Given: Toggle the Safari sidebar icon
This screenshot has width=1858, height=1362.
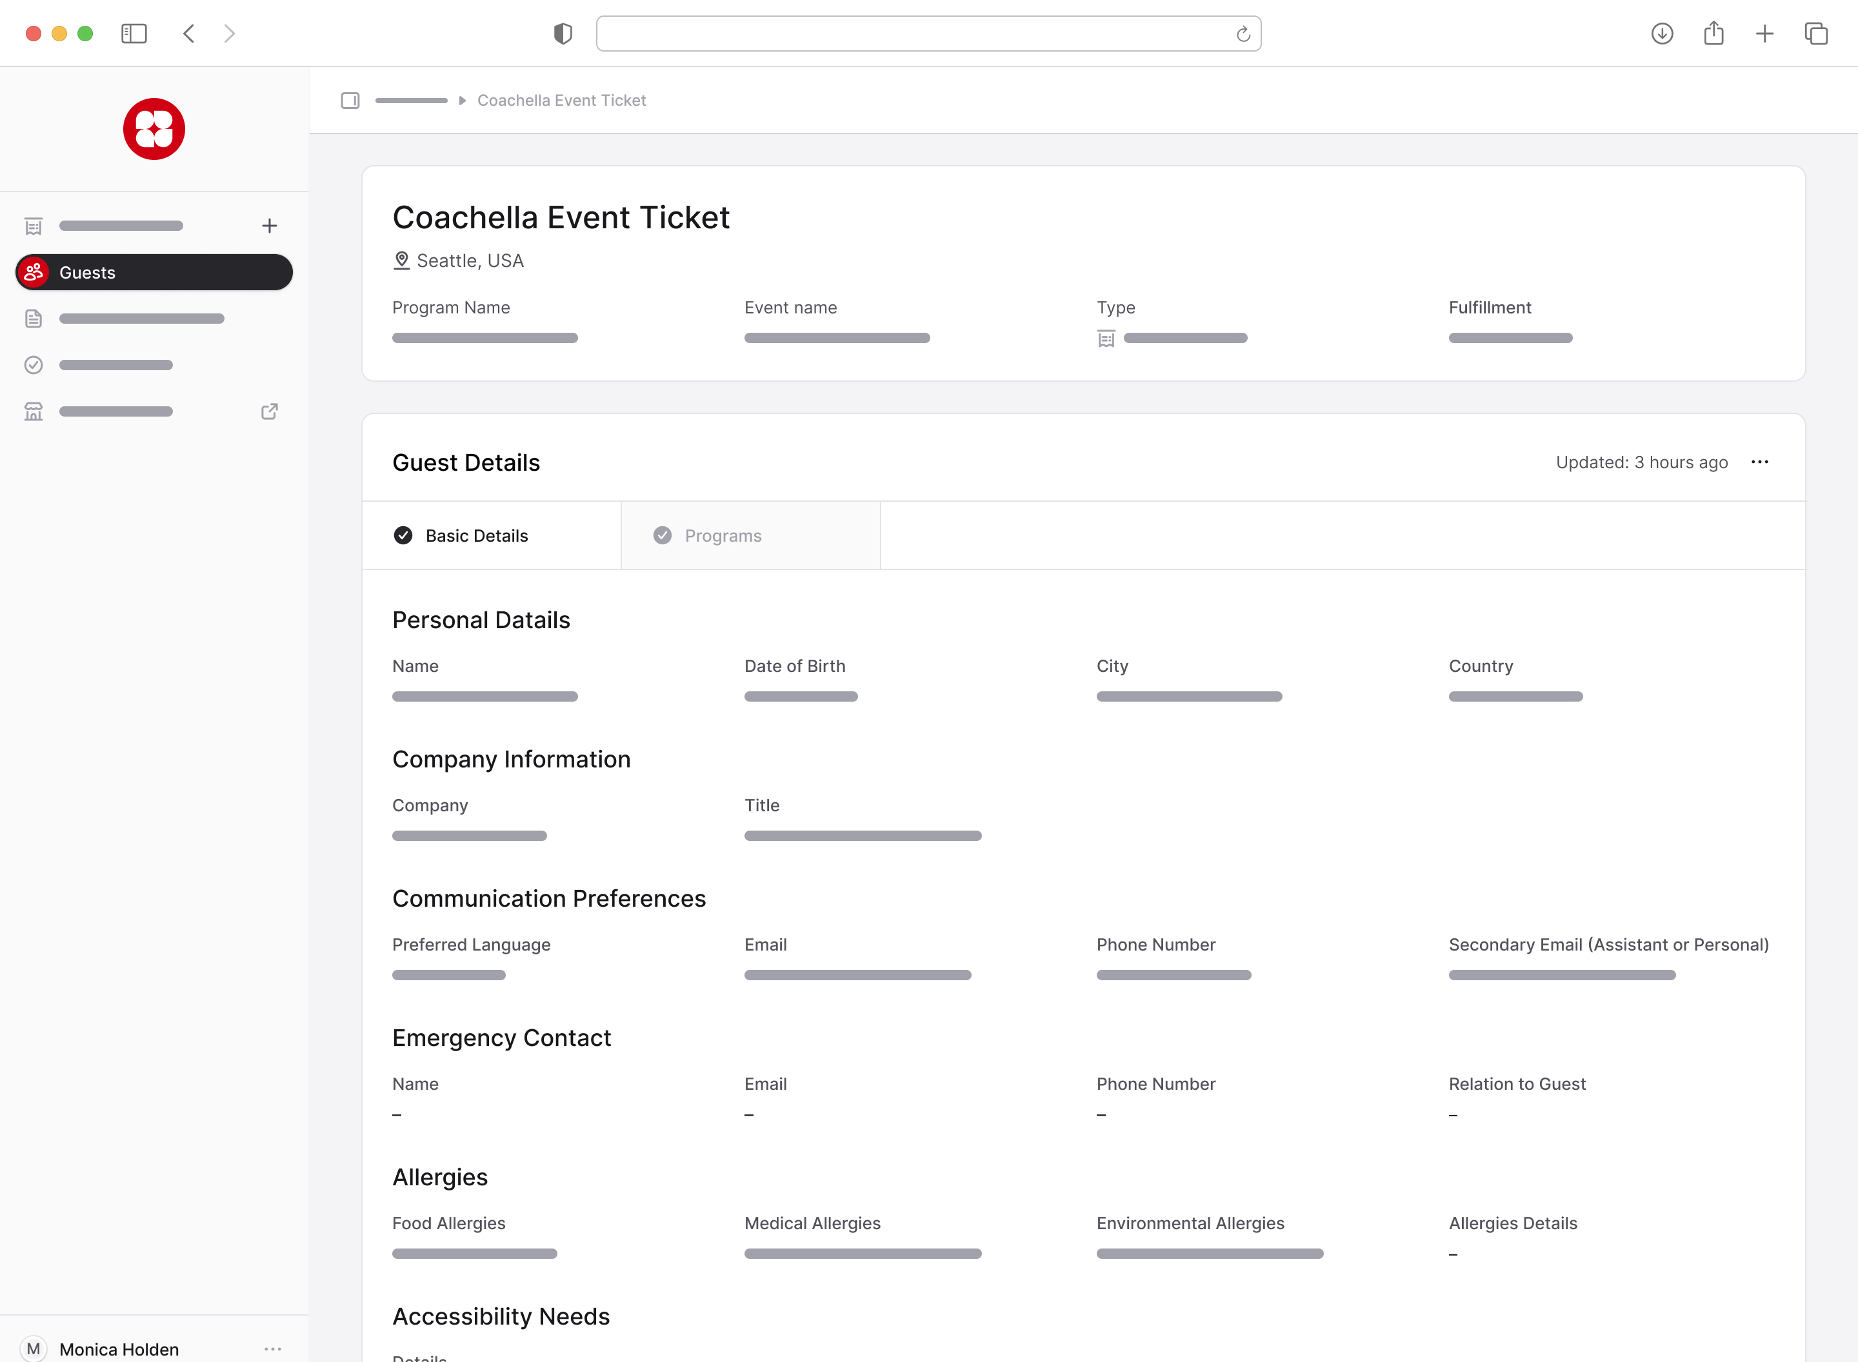Looking at the screenshot, I should [x=134, y=34].
